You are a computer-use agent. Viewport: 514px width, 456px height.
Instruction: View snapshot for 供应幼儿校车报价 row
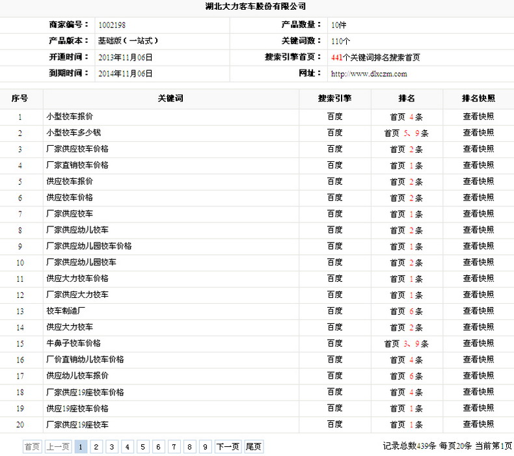click(x=478, y=376)
